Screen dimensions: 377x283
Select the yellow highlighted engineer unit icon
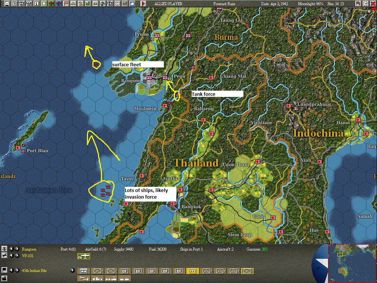[193, 271]
